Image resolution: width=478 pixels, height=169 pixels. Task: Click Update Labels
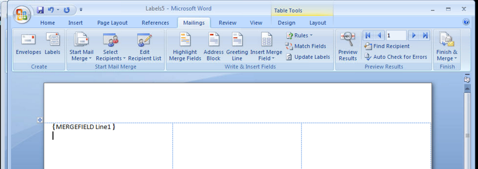tap(308, 57)
